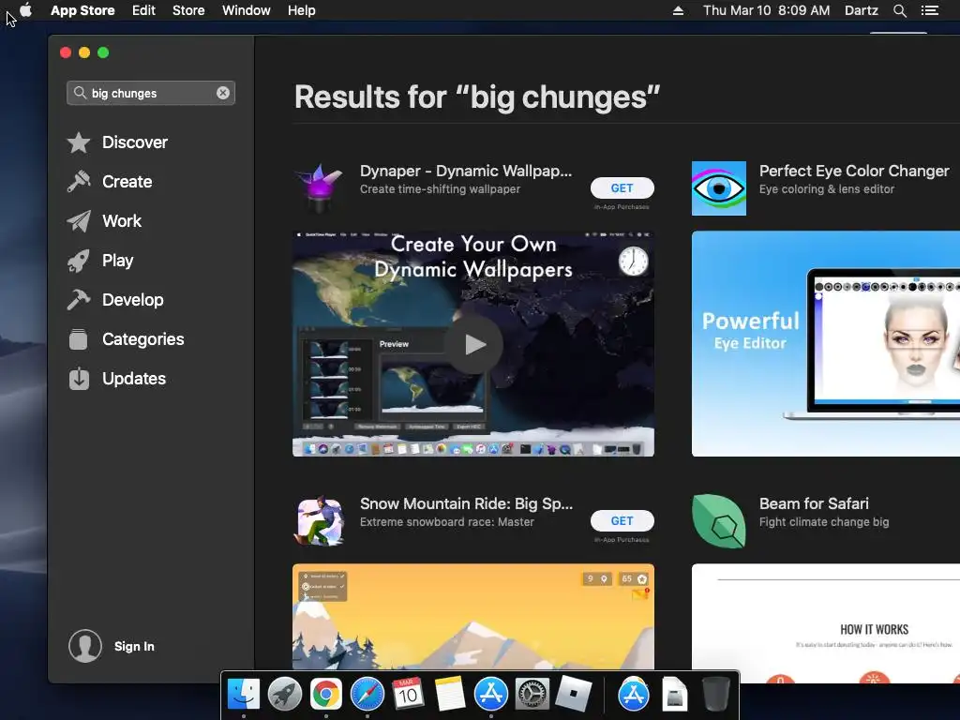This screenshot has width=960, height=720.
Task: Click the Beam for Safari leaf icon
Action: point(719,521)
